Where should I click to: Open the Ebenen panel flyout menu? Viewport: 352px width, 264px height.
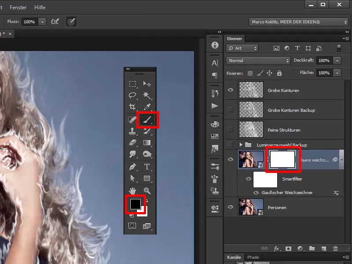point(346,38)
